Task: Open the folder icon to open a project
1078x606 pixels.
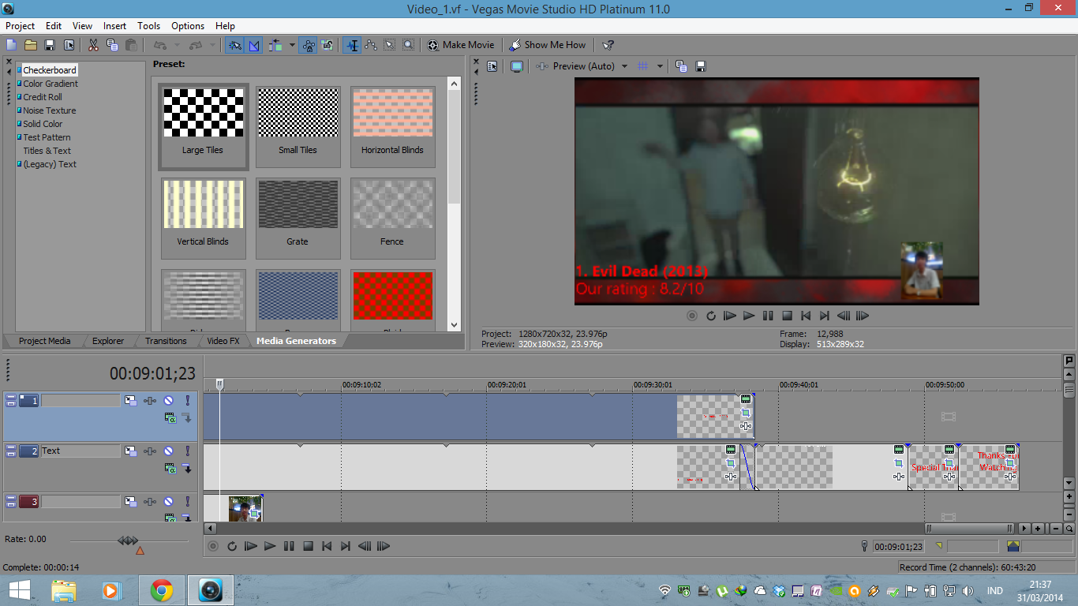Action: (x=31, y=45)
